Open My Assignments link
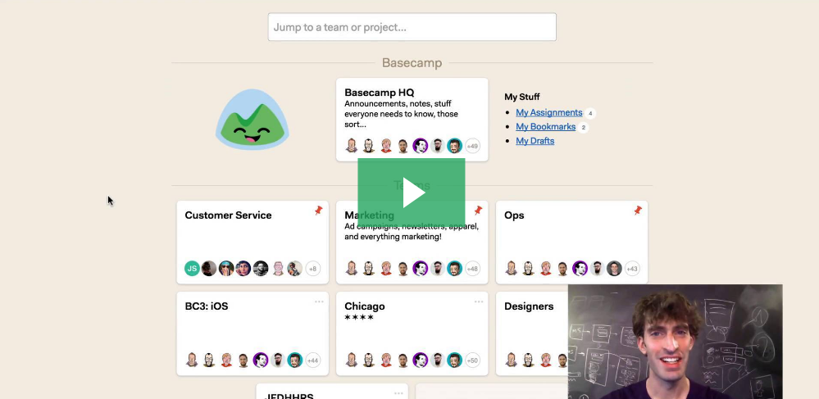The image size is (819, 399). pos(549,112)
